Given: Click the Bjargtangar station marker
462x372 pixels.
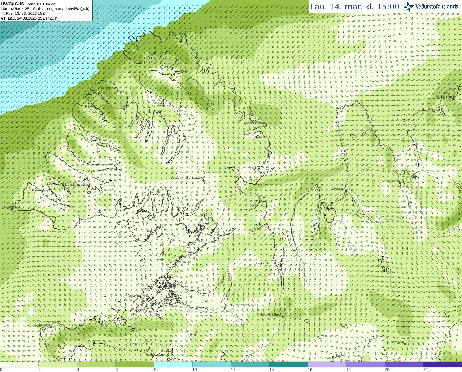Looking at the screenshot, I should [x=12, y=209].
